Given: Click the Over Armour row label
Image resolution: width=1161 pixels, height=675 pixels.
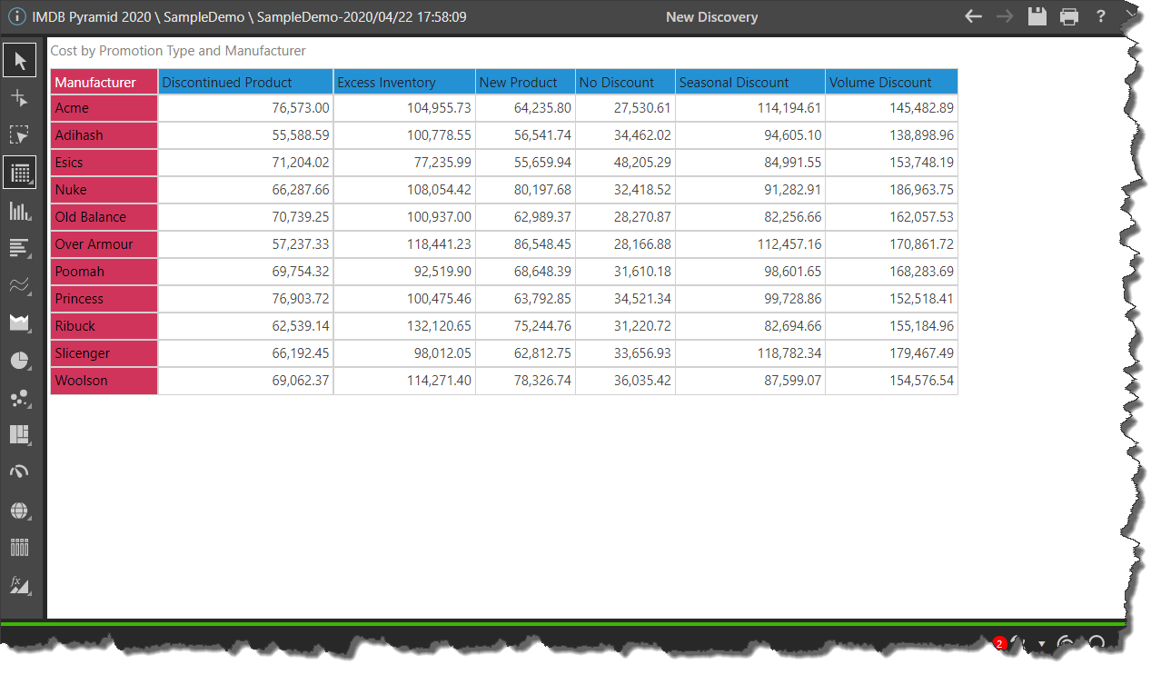Looking at the screenshot, I should 104,244.
